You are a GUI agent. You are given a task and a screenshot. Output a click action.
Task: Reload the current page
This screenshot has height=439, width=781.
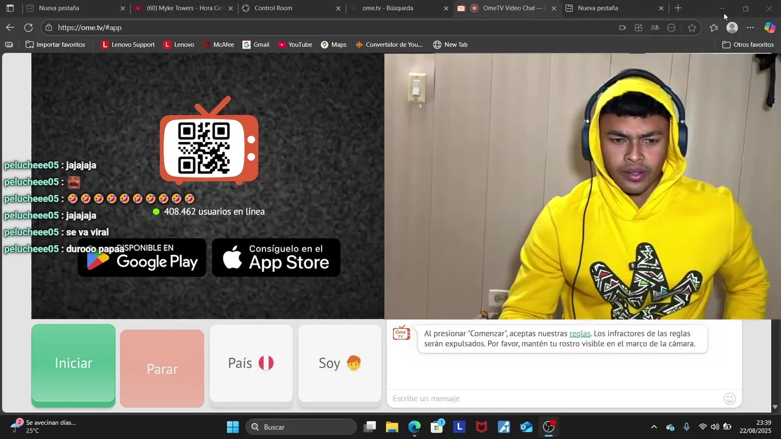[x=28, y=27]
